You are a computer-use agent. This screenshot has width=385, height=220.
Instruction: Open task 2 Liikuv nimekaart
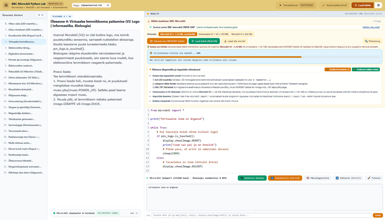pyautogui.click(x=24, y=30)
